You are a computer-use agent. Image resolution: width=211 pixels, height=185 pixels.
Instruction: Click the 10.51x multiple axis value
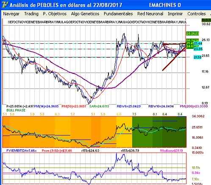(196, 168)
